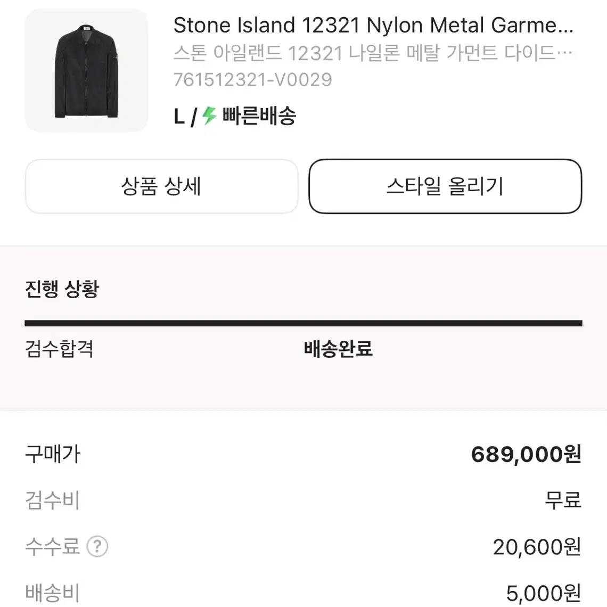Open the 수수료 question mark help icon

point(97,546)
